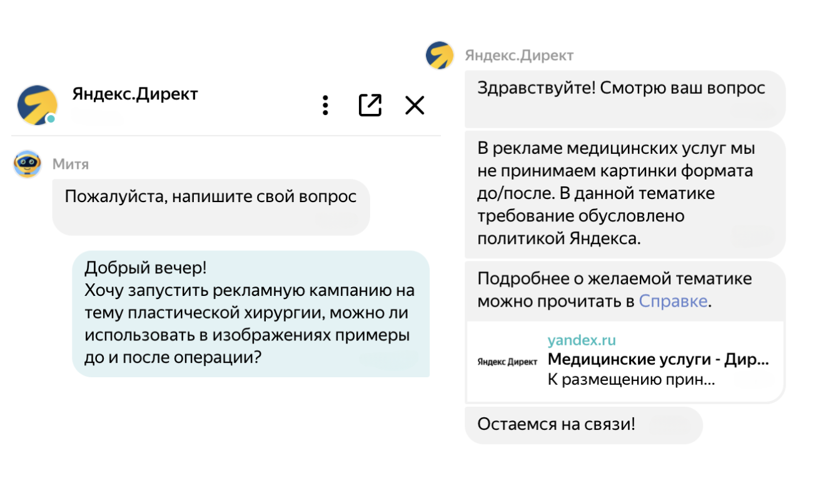Click the Яндекс.Директ avatar above the support reply
Image resolution: width=813 pixels, height=488 pixels.
pos(440,56)
